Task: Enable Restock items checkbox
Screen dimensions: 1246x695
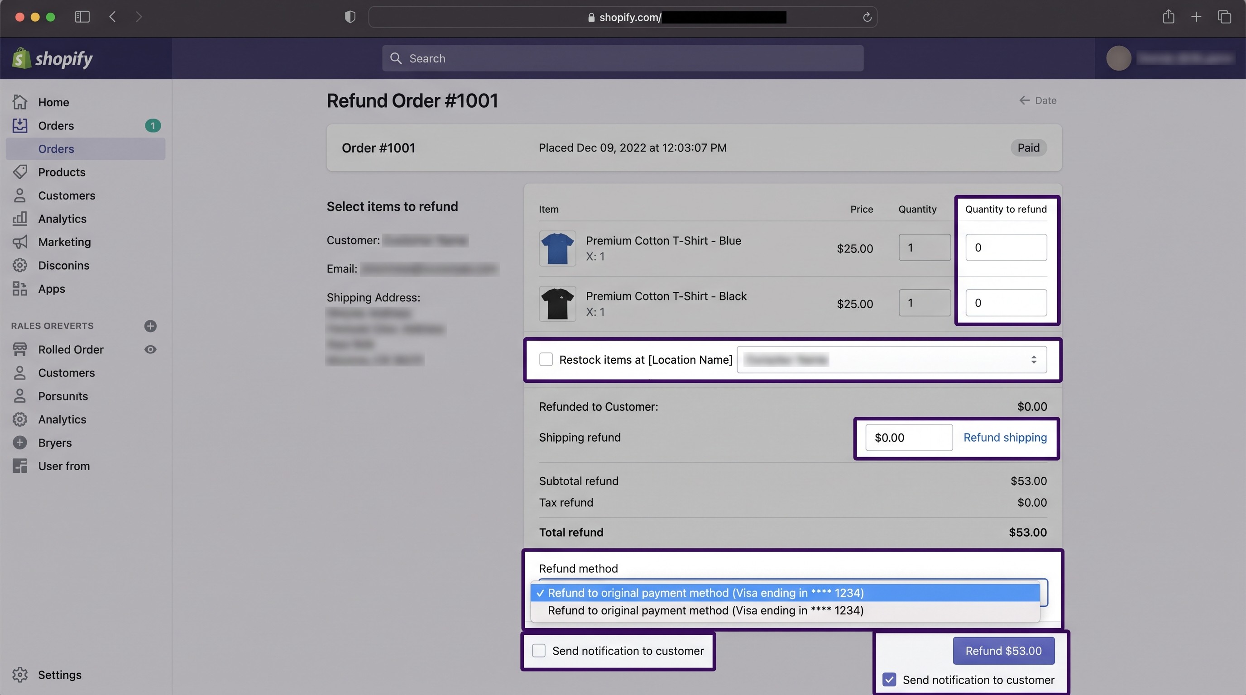Action: [546, 360]
